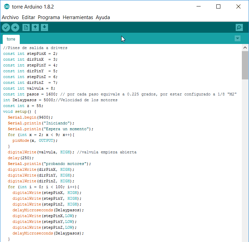Click the line "const int stepPinX = 2;"
This screenshot has width=249, height=242.
coord(30,54)
